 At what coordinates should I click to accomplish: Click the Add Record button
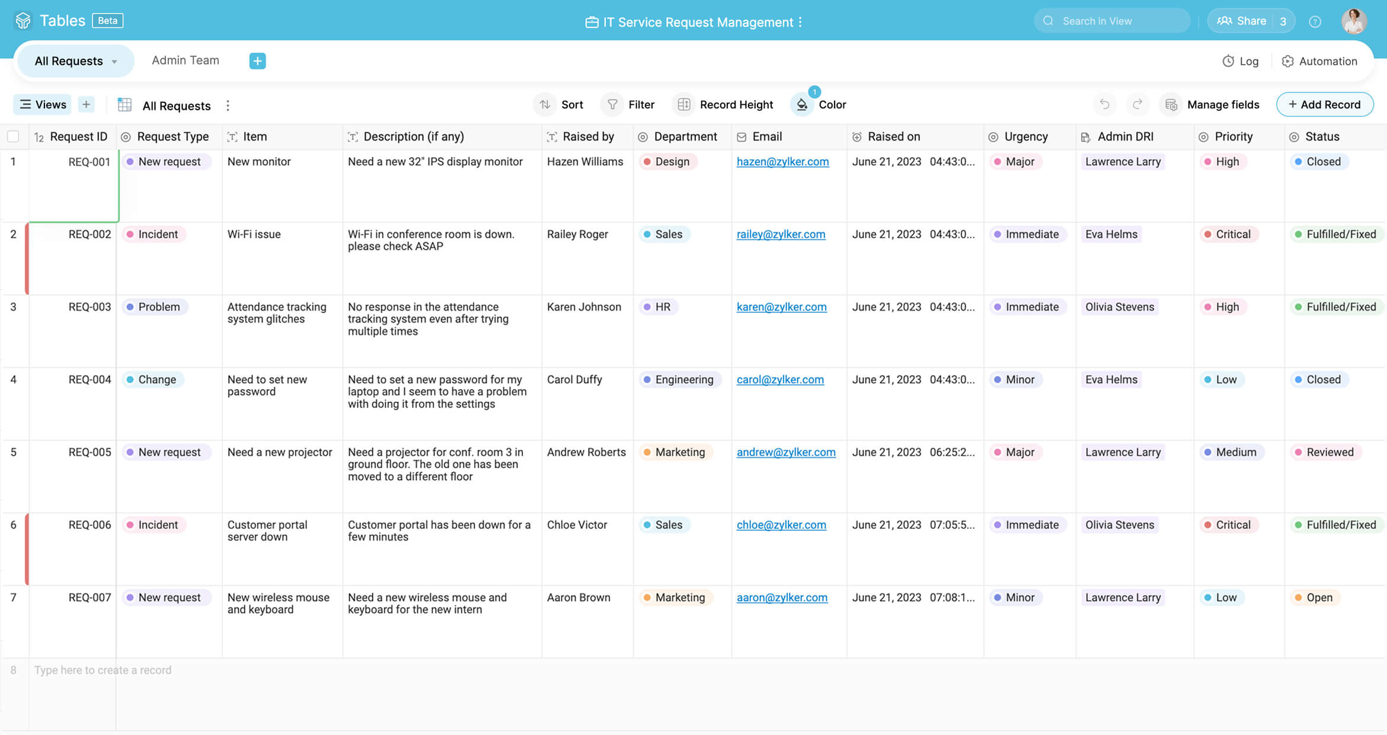point(1324,104)
